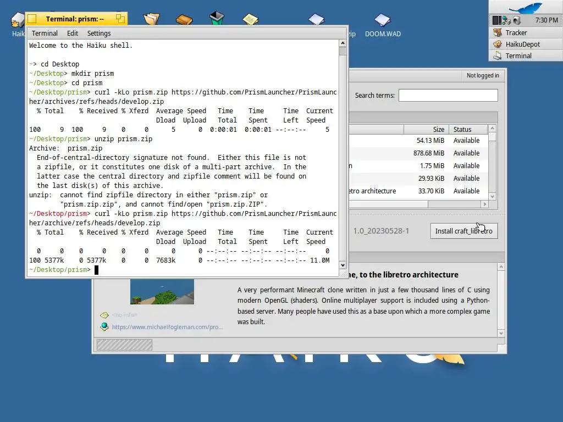Click the HaikuDepot striped progress bar
Viewport: 563px width, 422px height.
[124, 345]
